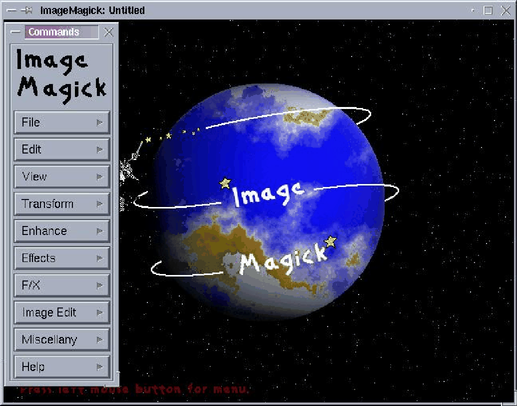517x406 pixels.
Task: Close the Commands panel with X
Action: (108, 32)
